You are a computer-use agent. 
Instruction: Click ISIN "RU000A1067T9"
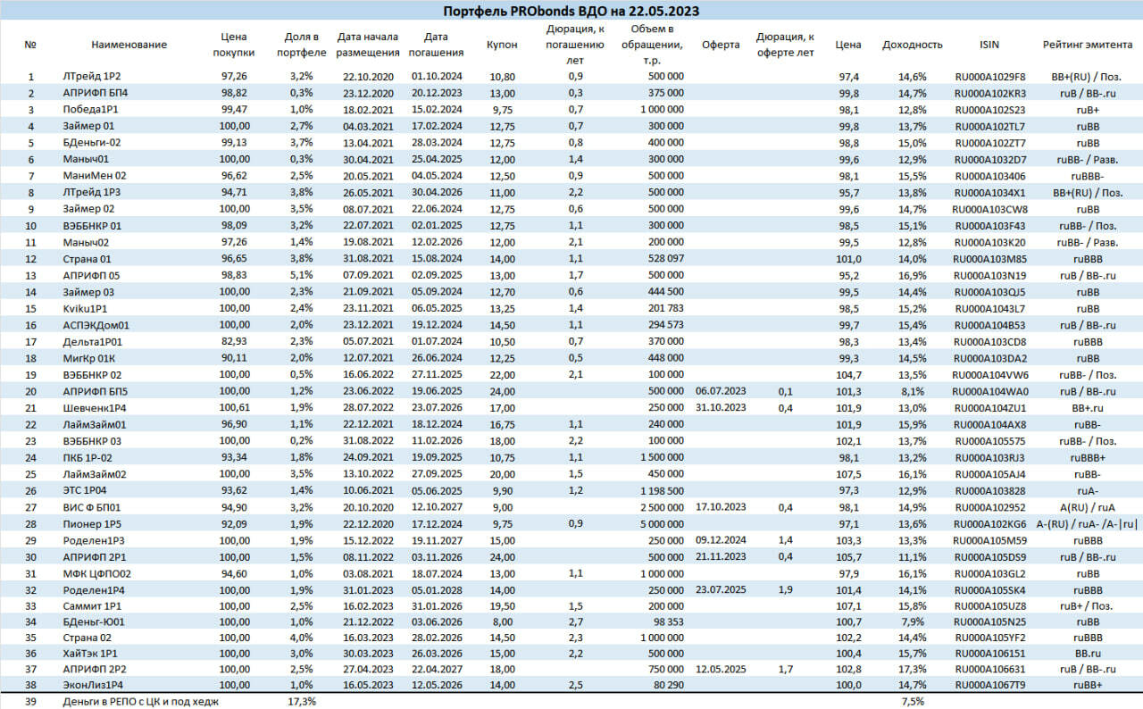(x=990, y=685)
